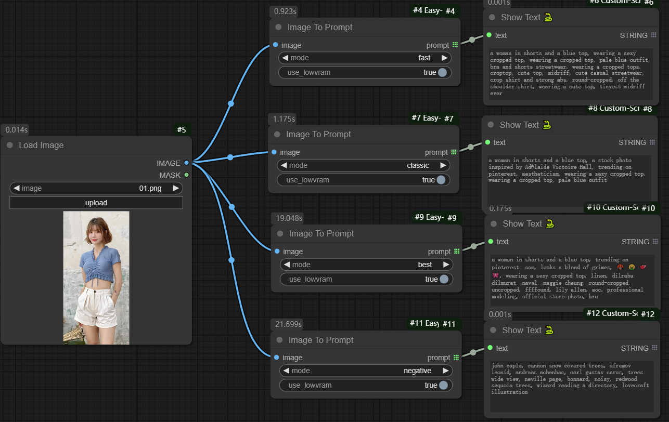Viewport: 669px width, 422px height.
Task: Open the mode selector showing negative
Action: click(x=366, y=371)
